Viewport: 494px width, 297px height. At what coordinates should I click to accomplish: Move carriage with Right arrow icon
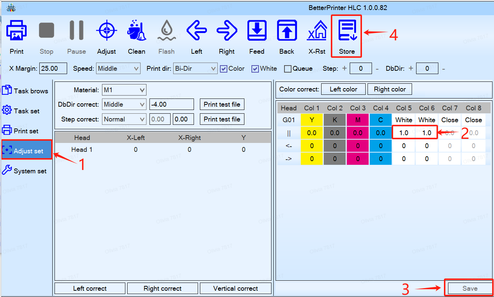[227, 31]
